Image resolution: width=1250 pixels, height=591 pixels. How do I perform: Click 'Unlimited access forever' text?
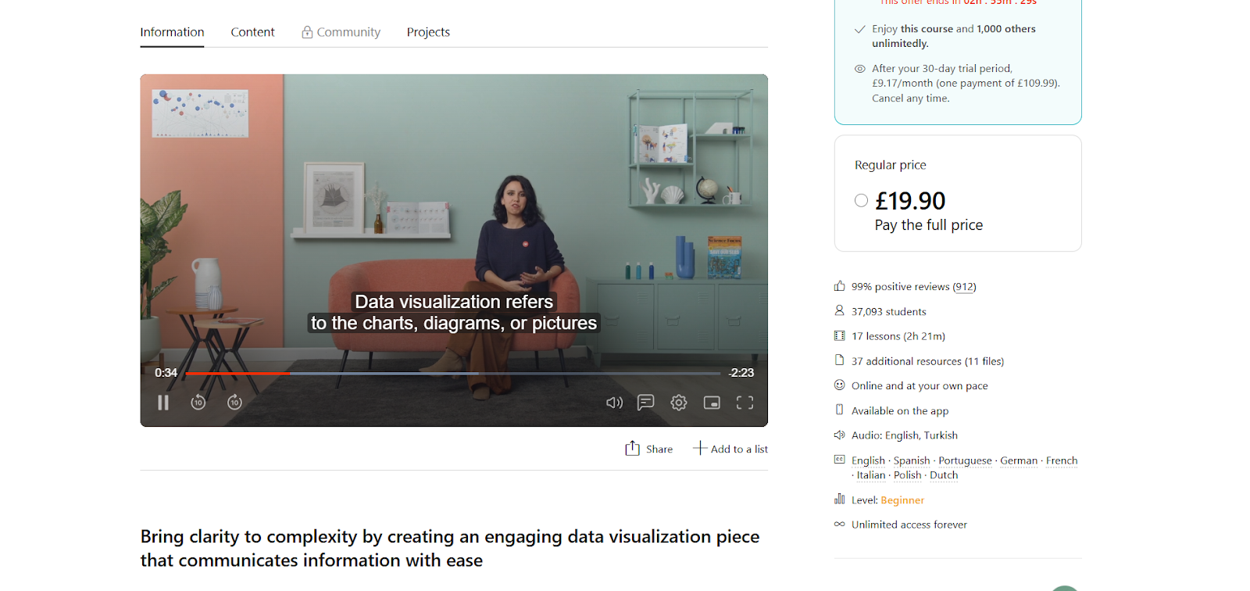point(909,525)
